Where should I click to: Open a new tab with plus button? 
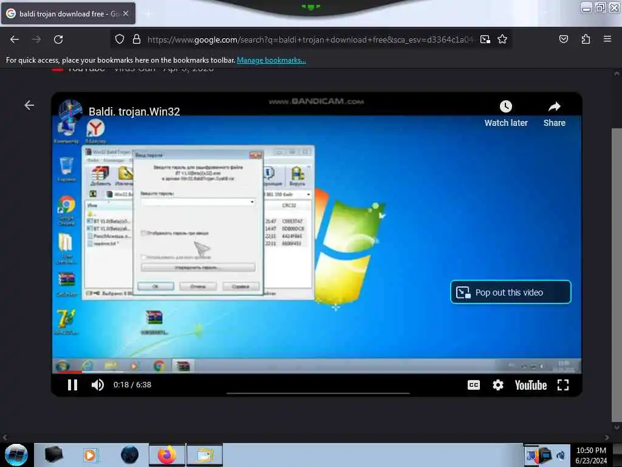click(x=148, y=14)
